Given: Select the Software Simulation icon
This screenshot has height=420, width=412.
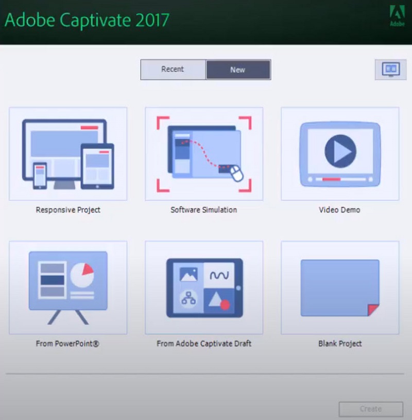Looking at the screenshot, I should tap(204, 154).
